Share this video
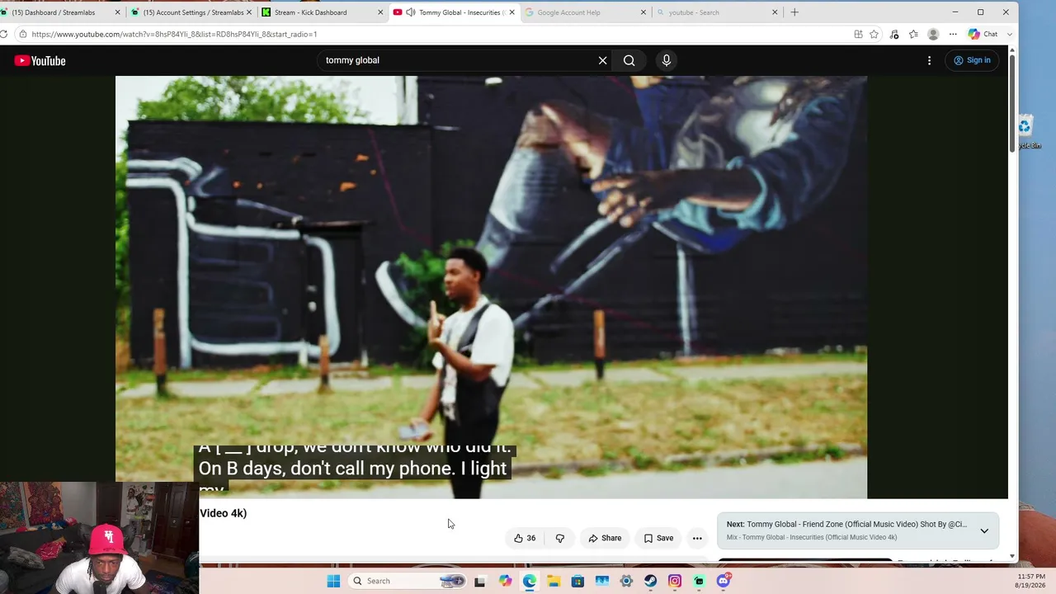 (605, 538)
